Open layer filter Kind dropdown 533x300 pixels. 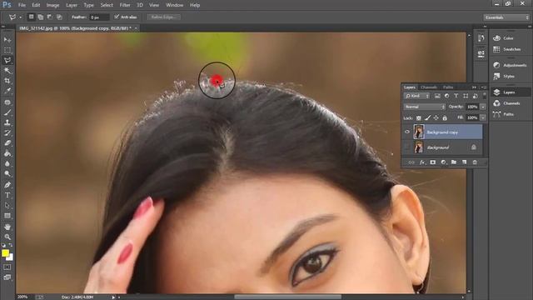pos(417,96)
